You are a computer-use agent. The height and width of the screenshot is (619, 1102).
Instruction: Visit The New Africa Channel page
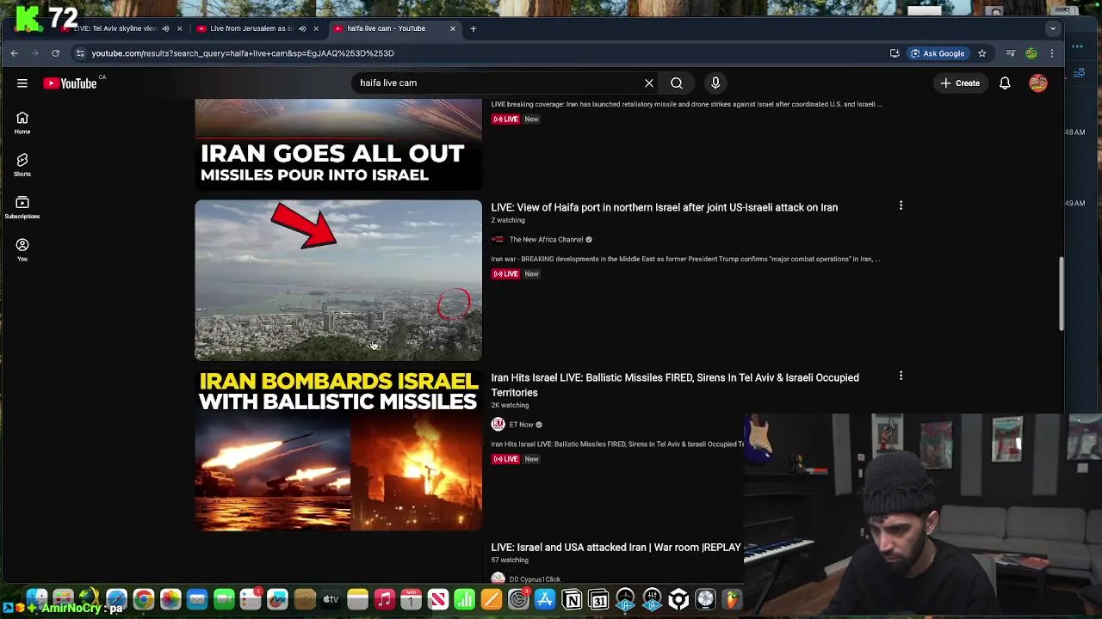[546, 240]
